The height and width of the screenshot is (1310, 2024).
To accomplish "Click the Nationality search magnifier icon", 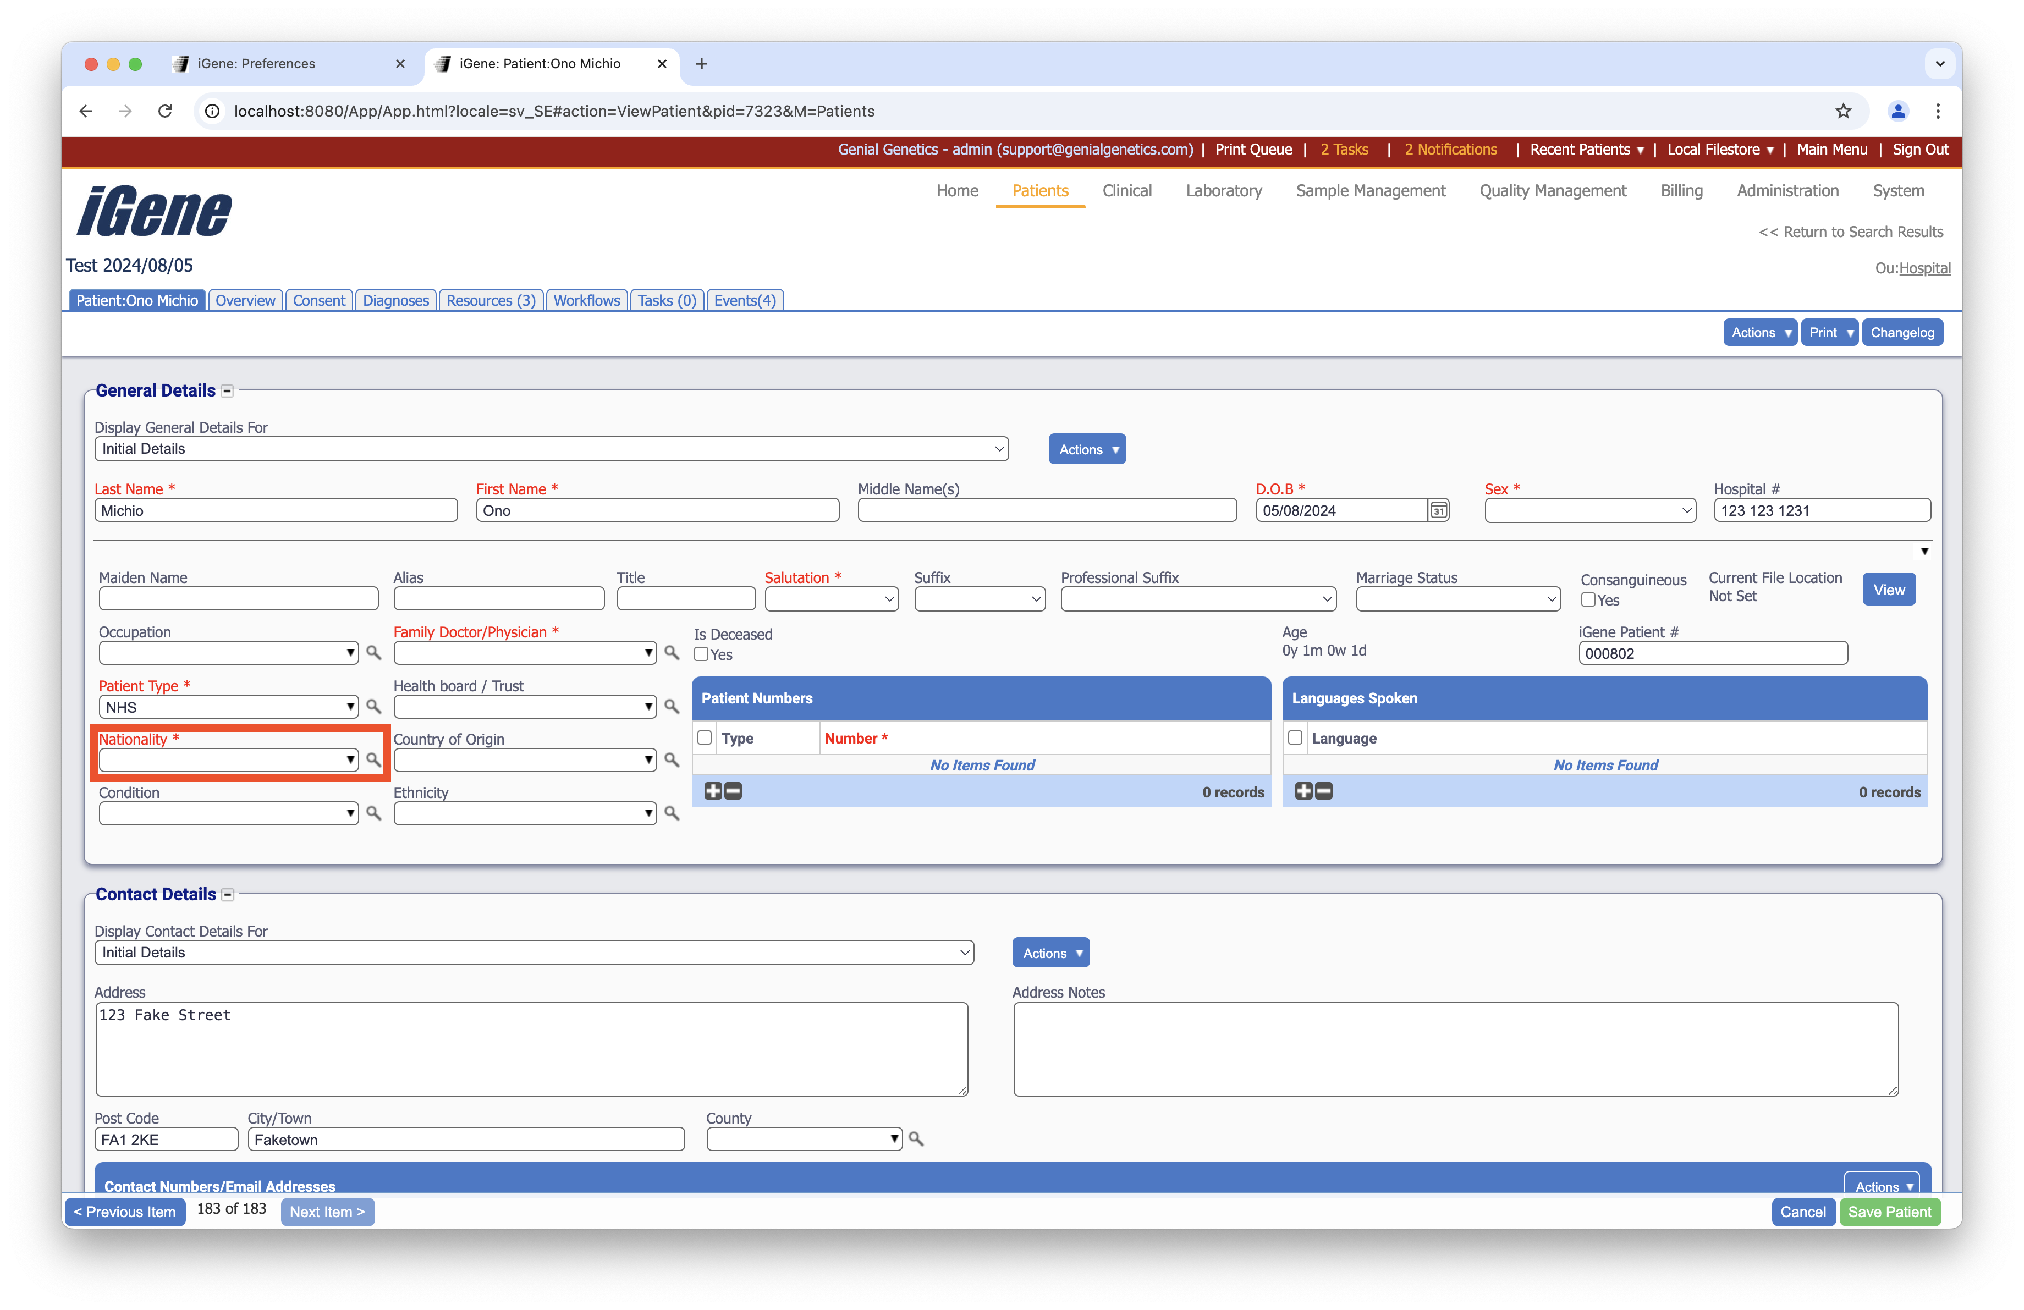I will pyautogui.click(x=373, y=759).
